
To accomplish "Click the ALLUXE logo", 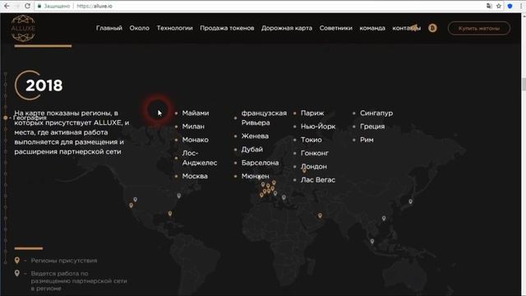I will 23,28.
